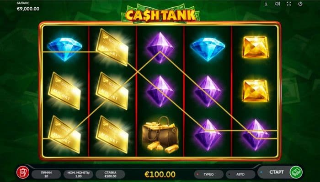
Task: Open the info paytable icon
Action: (x=266, y=4)
